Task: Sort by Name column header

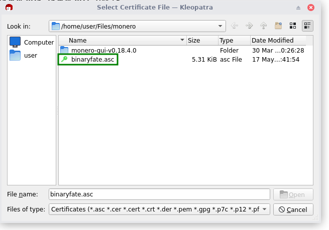Action: click(x=123, y=41)
